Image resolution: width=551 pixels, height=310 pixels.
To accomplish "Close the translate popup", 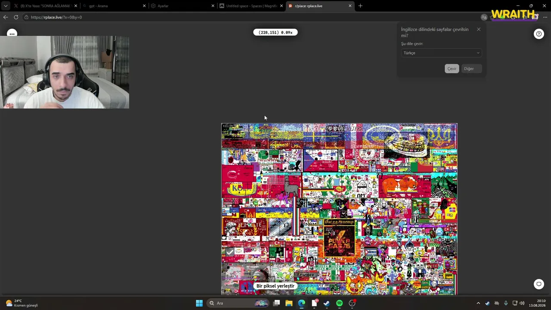I will 479,29.
